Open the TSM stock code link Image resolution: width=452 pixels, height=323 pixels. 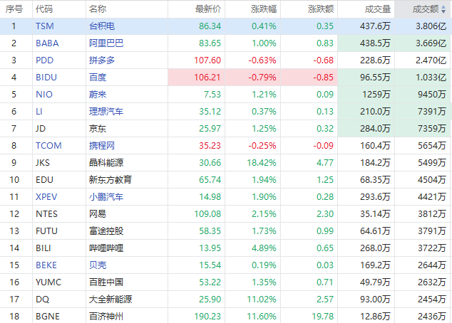[x=45, y=26]
